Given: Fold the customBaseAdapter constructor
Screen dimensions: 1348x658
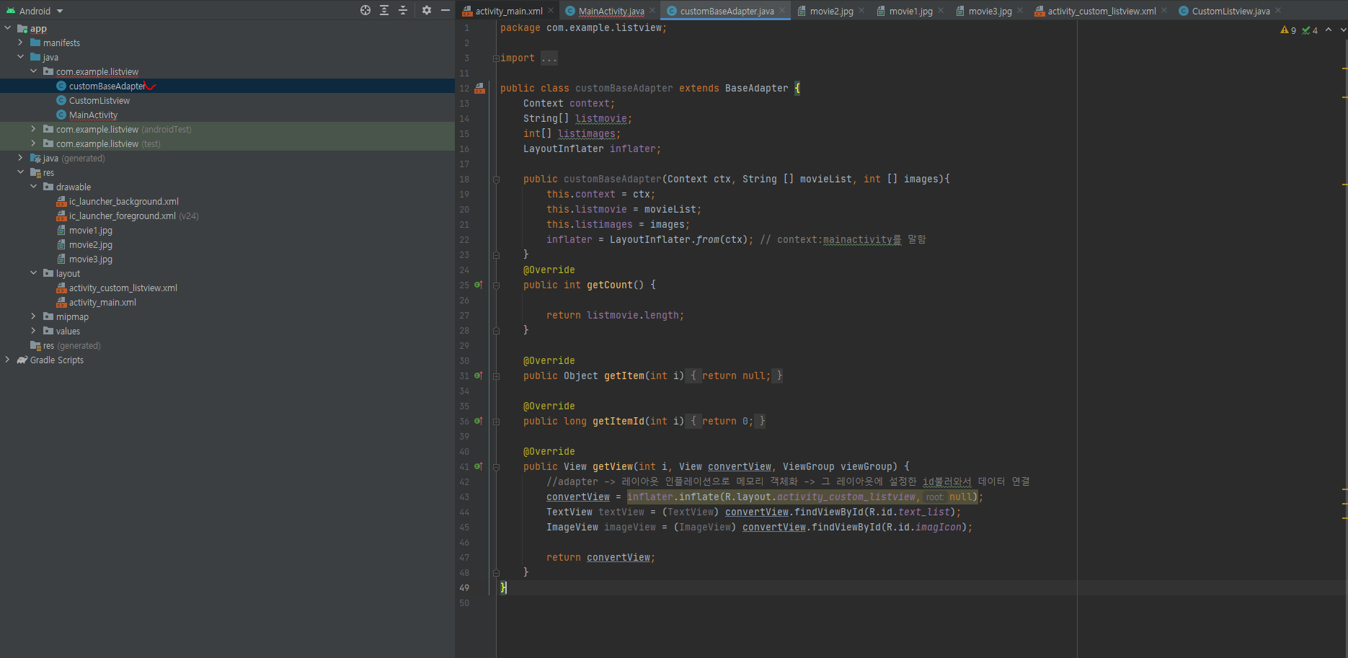Looking at the screenshot, I should (496, 179).
